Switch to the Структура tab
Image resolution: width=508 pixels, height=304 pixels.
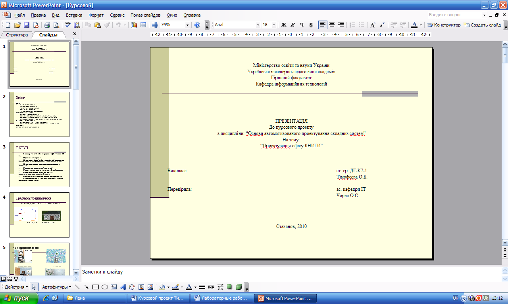17,35
